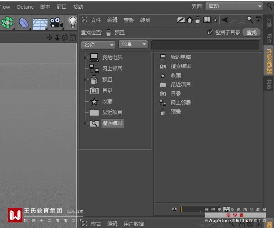Screen dimensions: 274x228
Task: Open the 转到 menu in content browser
Action: [145, 20]
